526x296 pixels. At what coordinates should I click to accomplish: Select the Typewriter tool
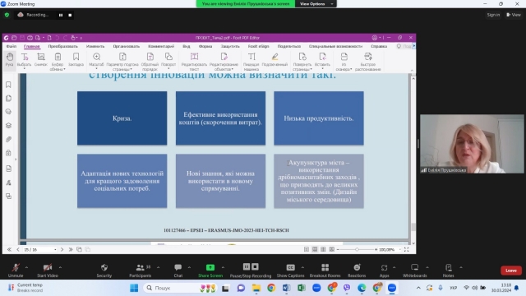251,61
